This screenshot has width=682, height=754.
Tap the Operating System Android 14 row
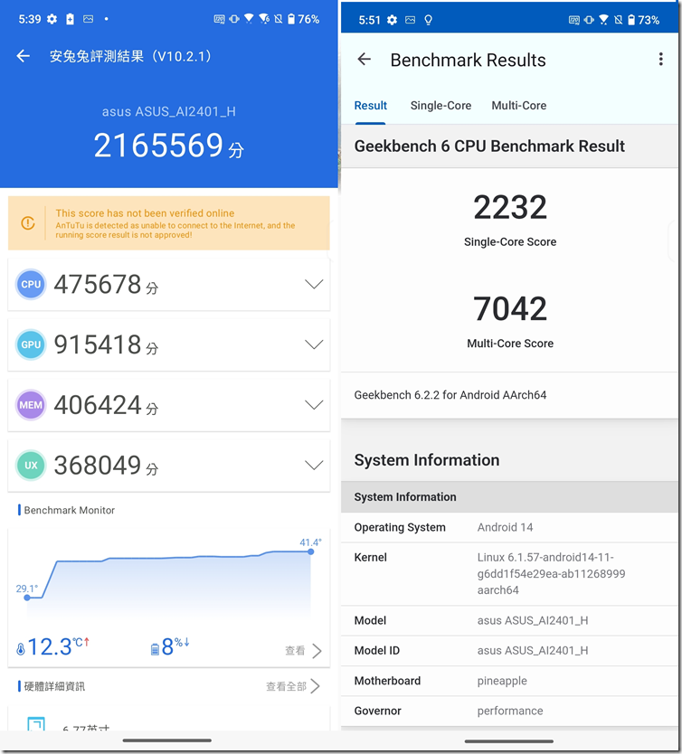click(509, 527)
